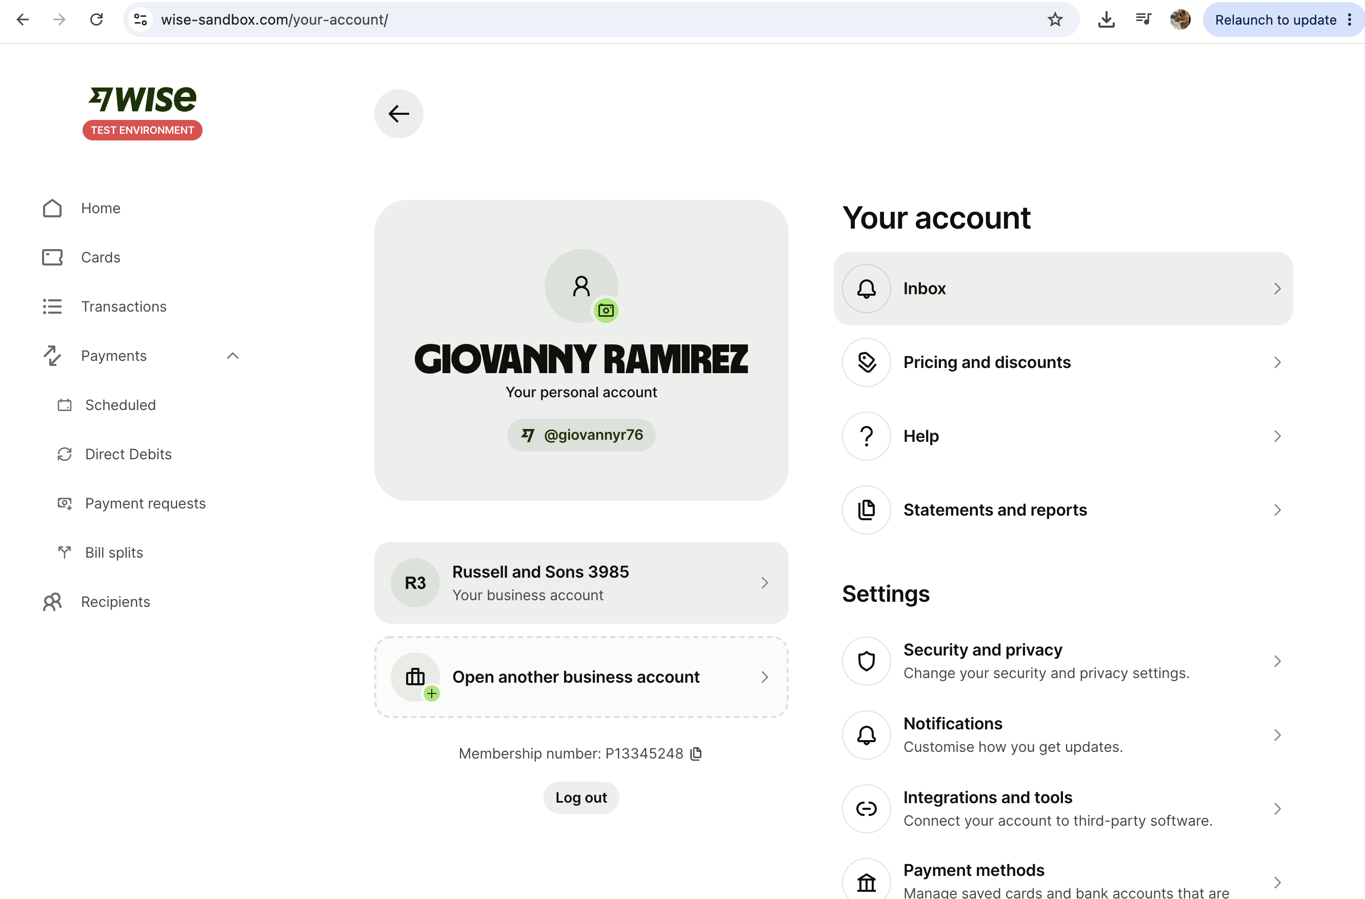Click the GIOVANNY RAMIREZ name heading
The height and width of the screenshot is (899, 1365).
(x=581, y=359)
